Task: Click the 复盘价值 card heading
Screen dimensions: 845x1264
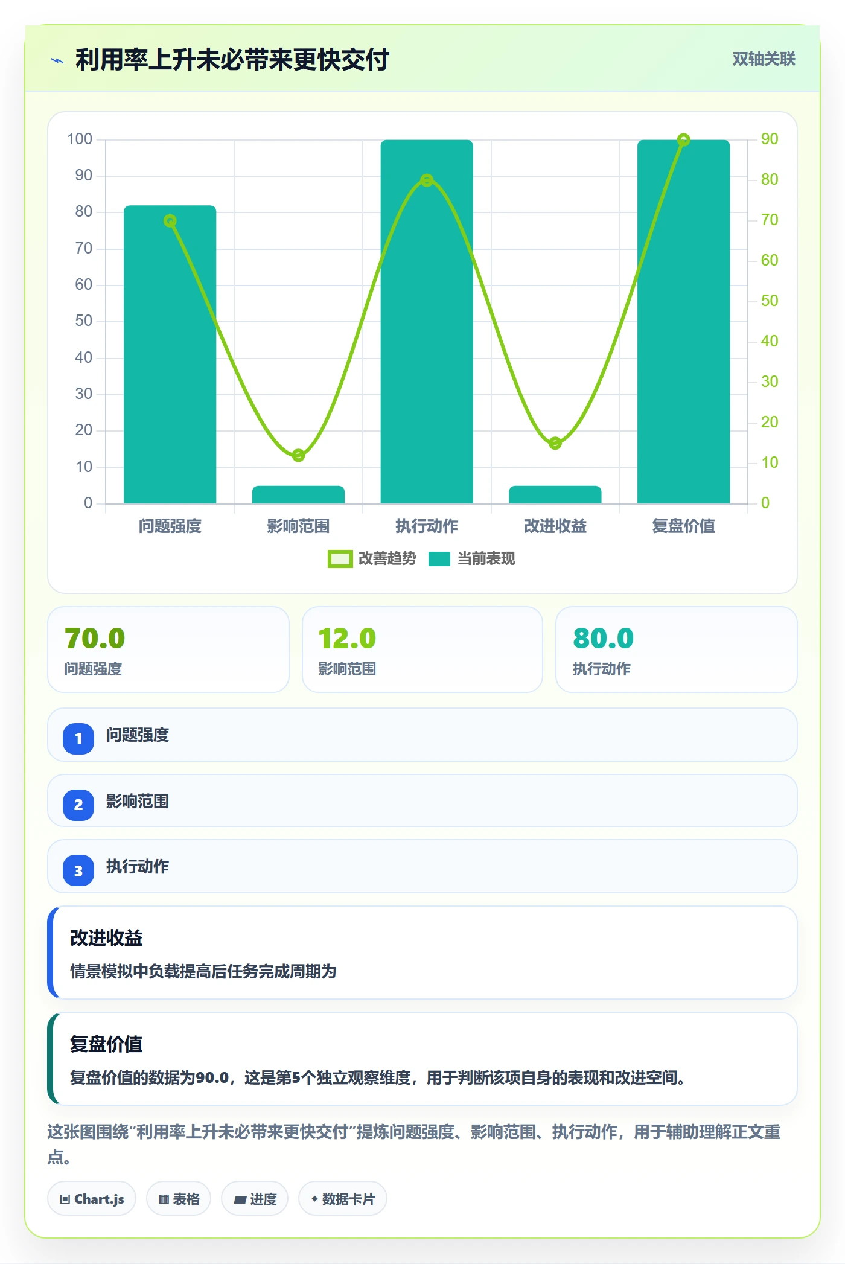Action: pos(106,1044)
